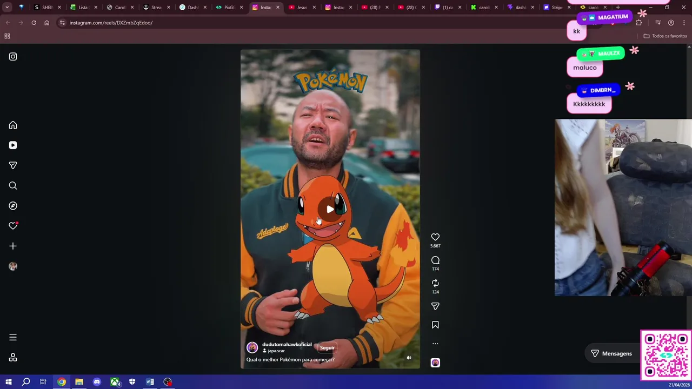Repost the reel using the repost icon
This screenshot has width=692, height=389.
tap(435, 283)
